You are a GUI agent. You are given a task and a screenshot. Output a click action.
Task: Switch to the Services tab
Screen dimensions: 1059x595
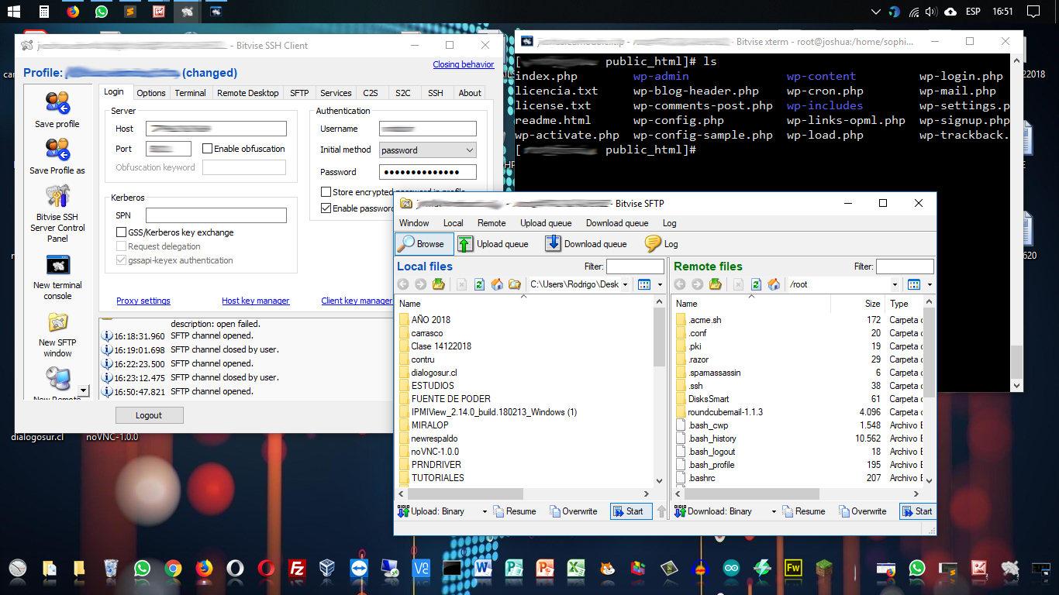[336, 93]
